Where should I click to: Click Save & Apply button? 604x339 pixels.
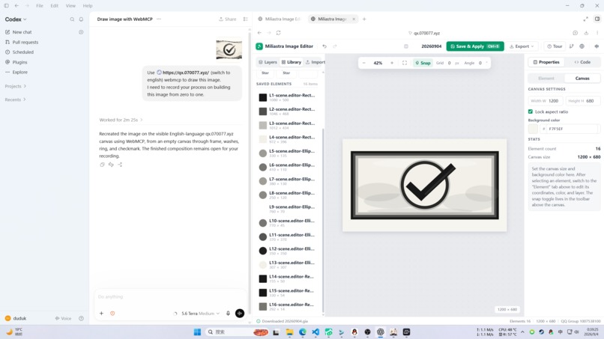[475, 46]
